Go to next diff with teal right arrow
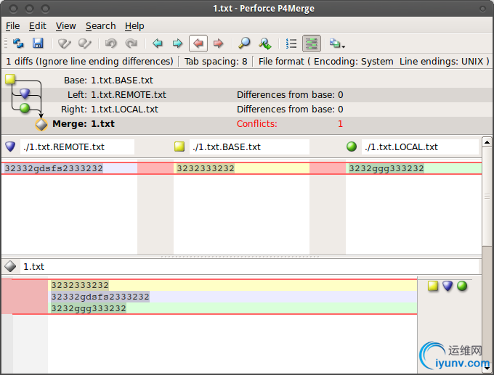This screenshot has width=494, height=375. (177, 43)
